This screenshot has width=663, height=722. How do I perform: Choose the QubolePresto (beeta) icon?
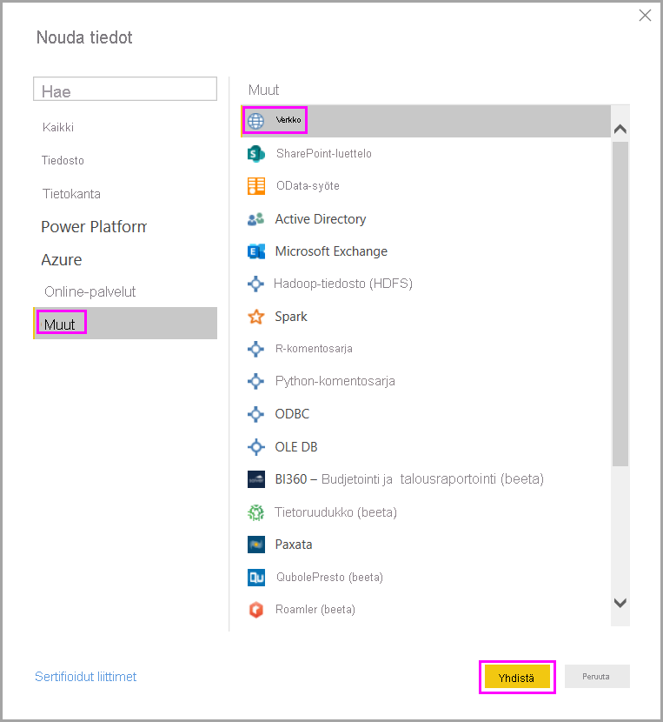255,578
